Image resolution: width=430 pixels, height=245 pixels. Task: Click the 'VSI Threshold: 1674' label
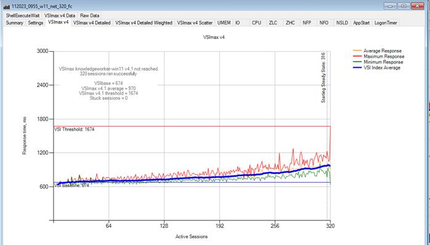pos(74,129)
